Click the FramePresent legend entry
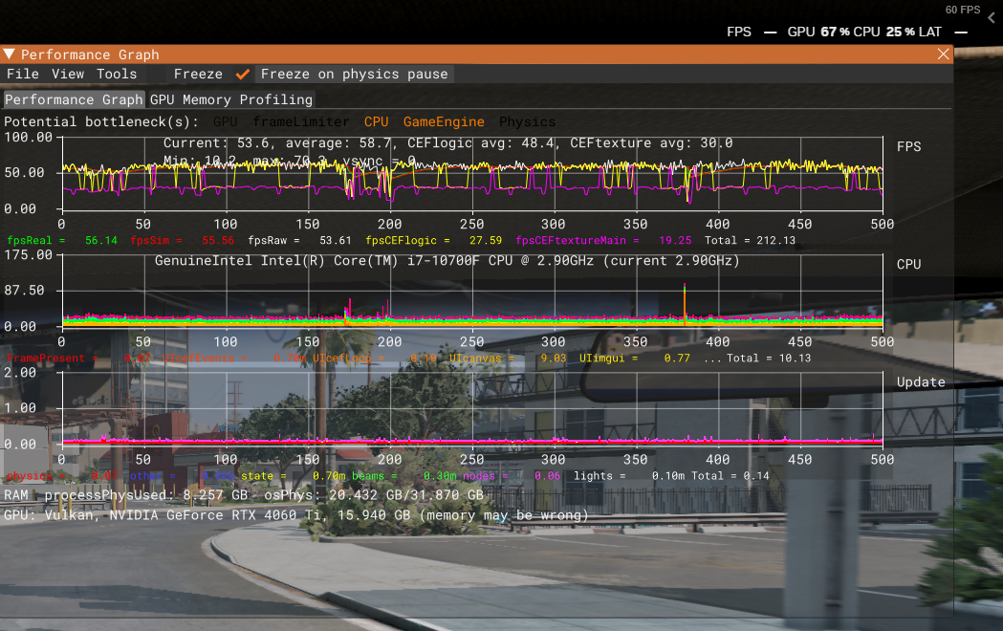Screen dimensions: 1003x631 tap(78, 358)
